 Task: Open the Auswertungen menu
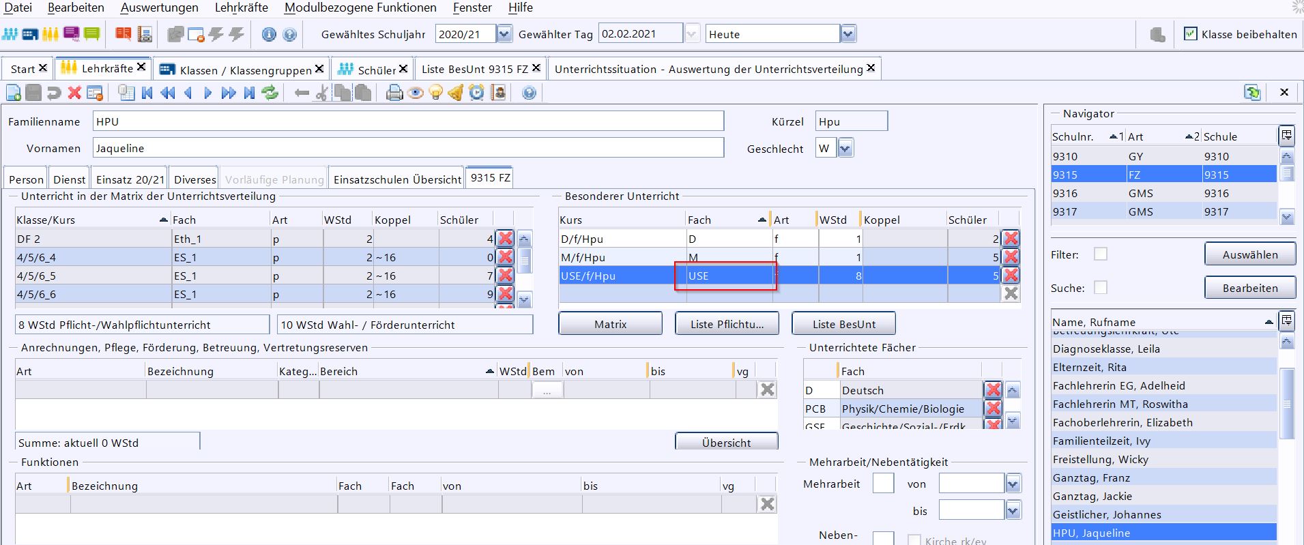pyautogui.click(x=160, y=8)
